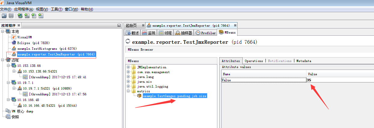Open the Metadata sub-tab
Screen dimensions: 374x128
click(304, 61)
